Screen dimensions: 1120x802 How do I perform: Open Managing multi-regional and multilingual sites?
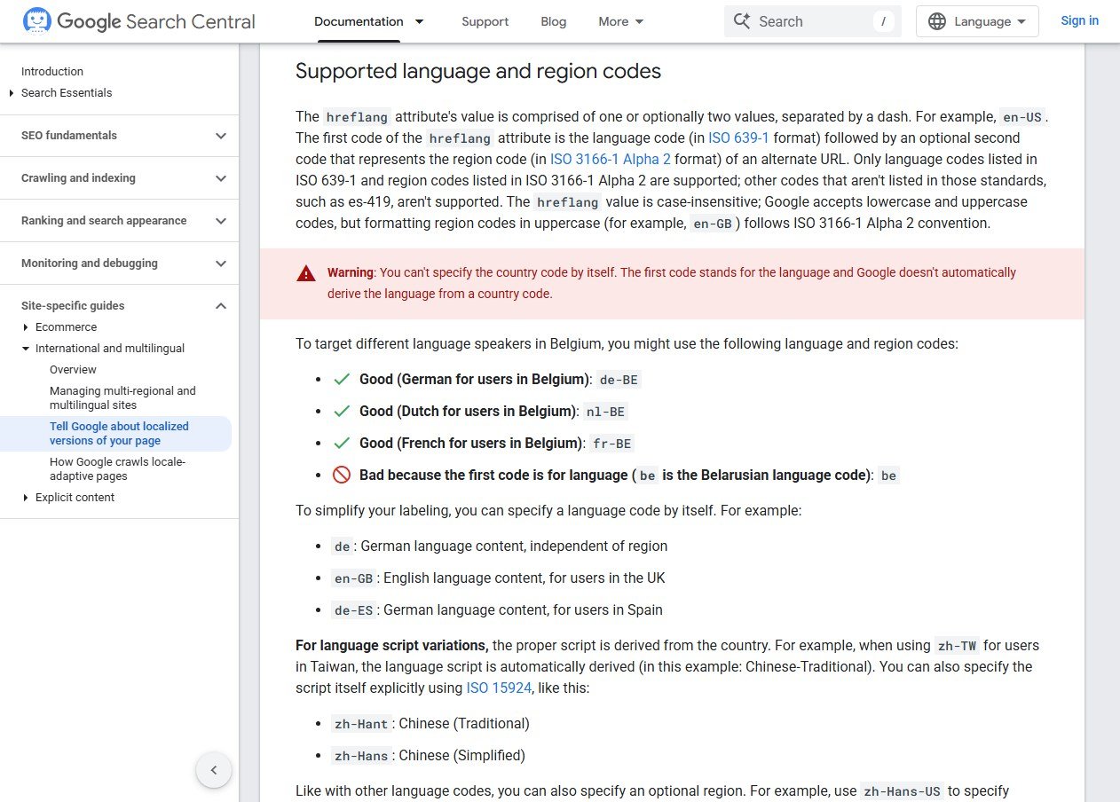[122, 398]
